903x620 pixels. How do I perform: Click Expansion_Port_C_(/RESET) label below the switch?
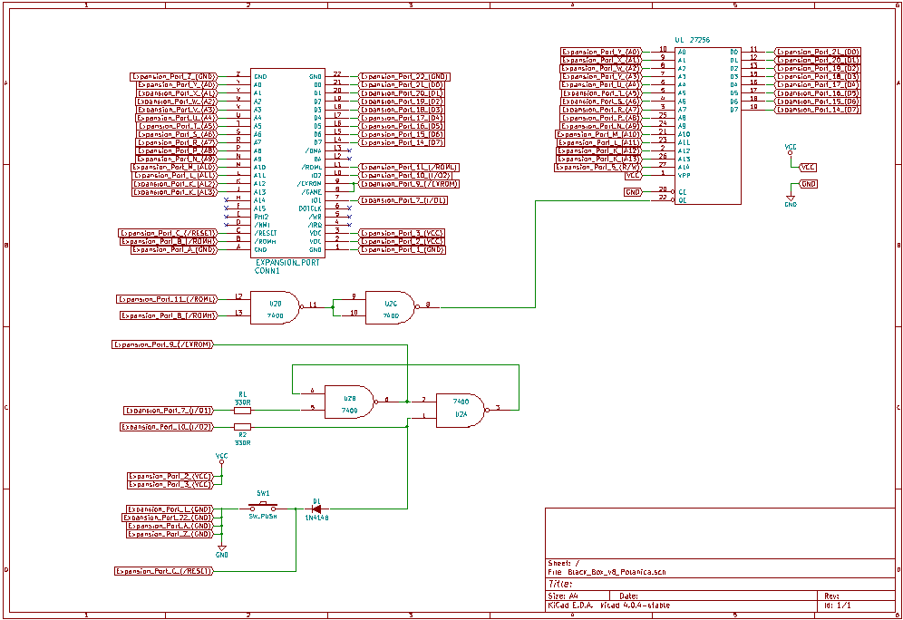tap(164, 571)
